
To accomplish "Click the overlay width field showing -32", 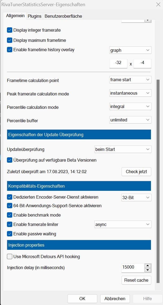I will 118,64.
